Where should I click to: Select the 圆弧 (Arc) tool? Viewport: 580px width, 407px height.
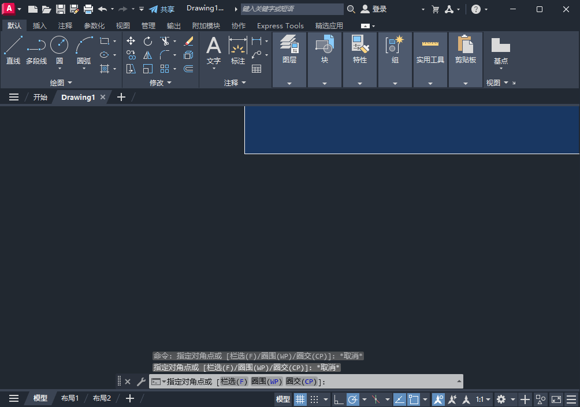[x=83, y=49]
